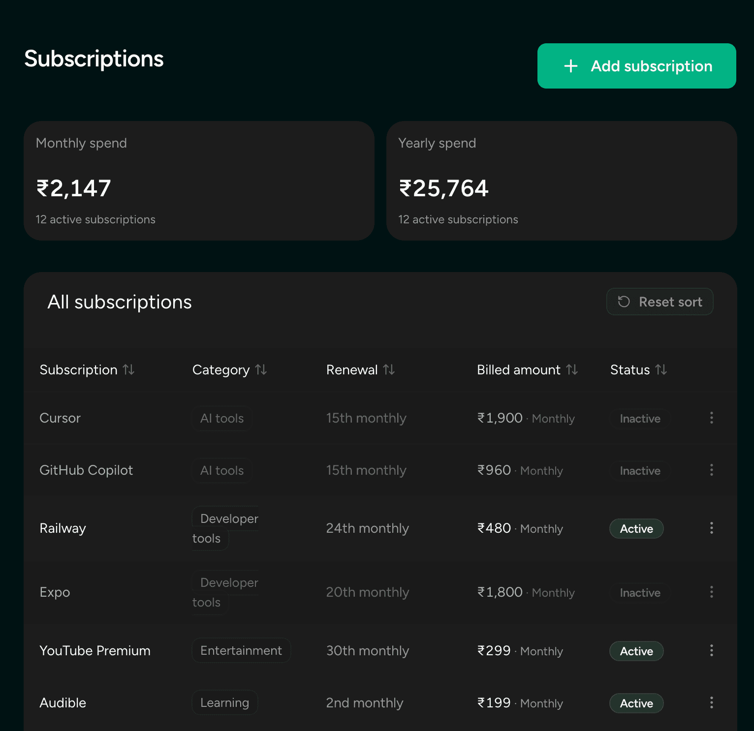This screenshot has width=754, height=731.
Task: Sort by Subscription column arrows icon
Action: tap(128, 369)
